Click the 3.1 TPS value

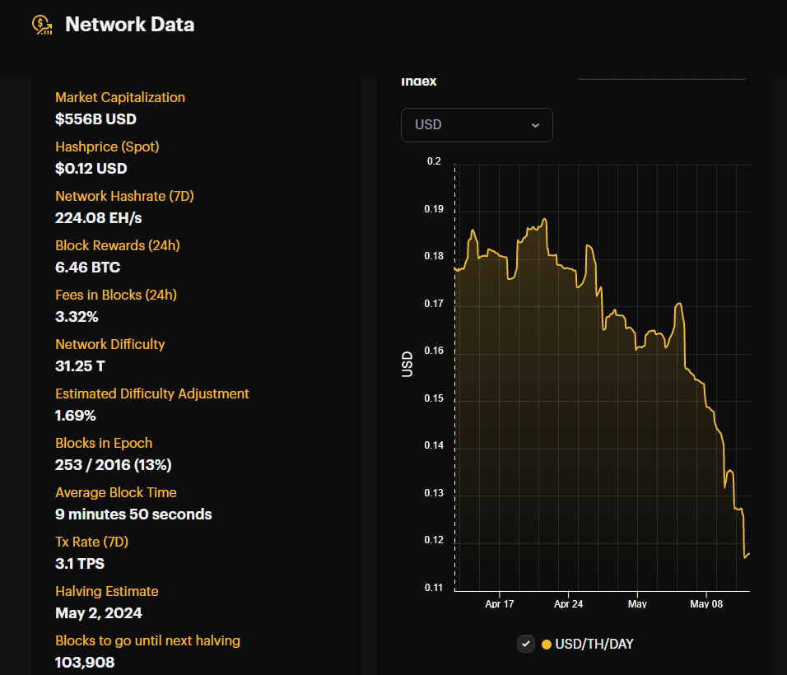click(80, 564)
